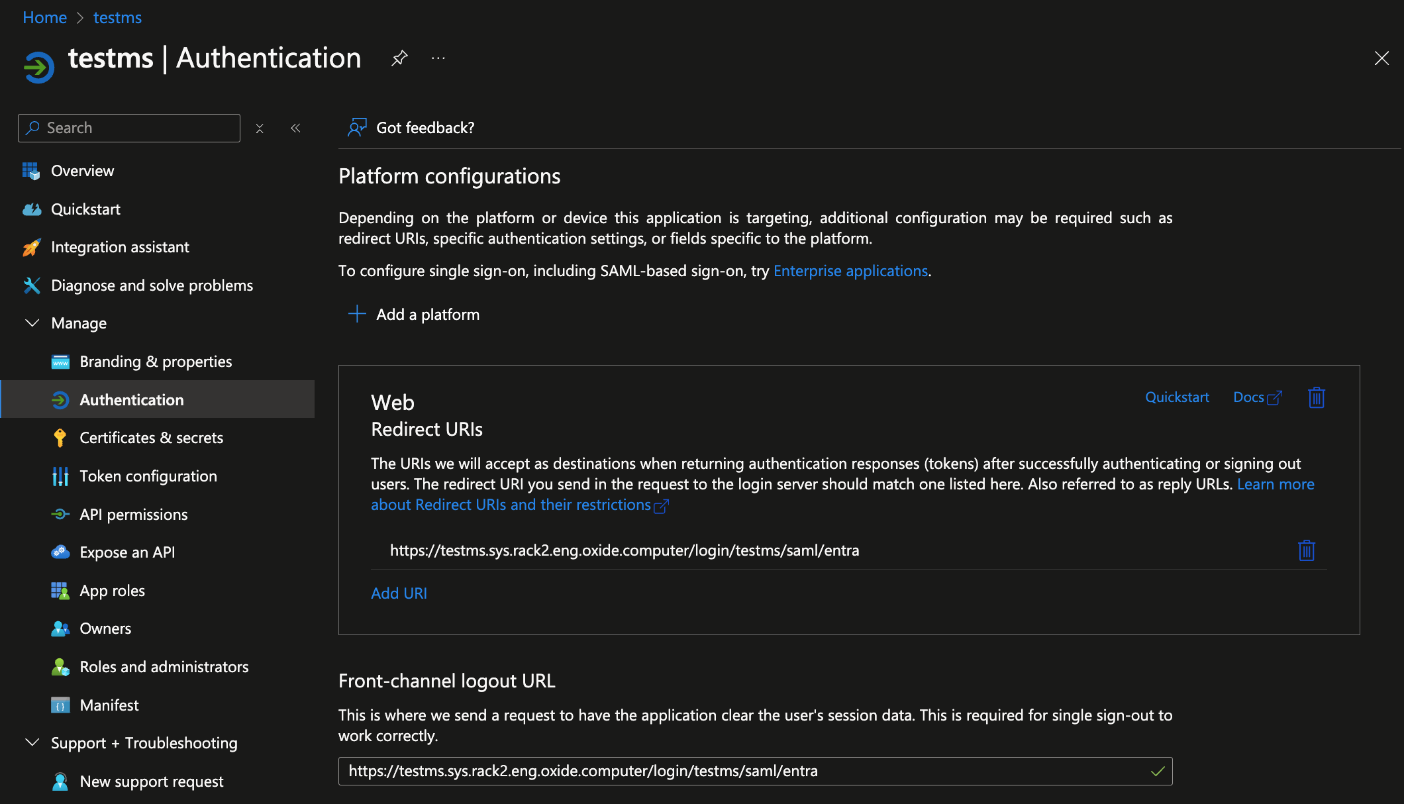Viewport: 1404px width, 804px height.
Task: Collapse the Manage section
Action: point(32,323)
